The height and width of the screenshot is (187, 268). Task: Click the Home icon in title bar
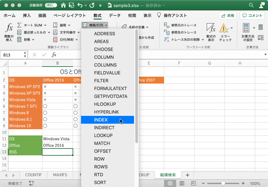point(63,5)
